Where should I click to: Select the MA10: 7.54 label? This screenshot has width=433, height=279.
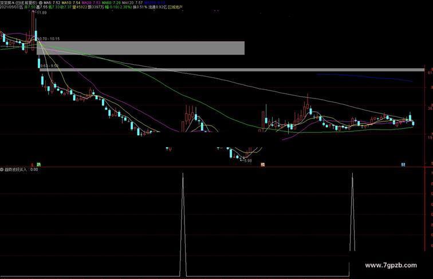(70, 2)
